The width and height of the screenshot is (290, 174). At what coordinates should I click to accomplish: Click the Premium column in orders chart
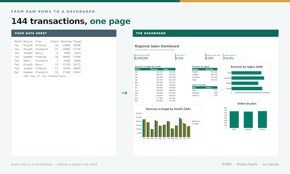tap(262, 120)
